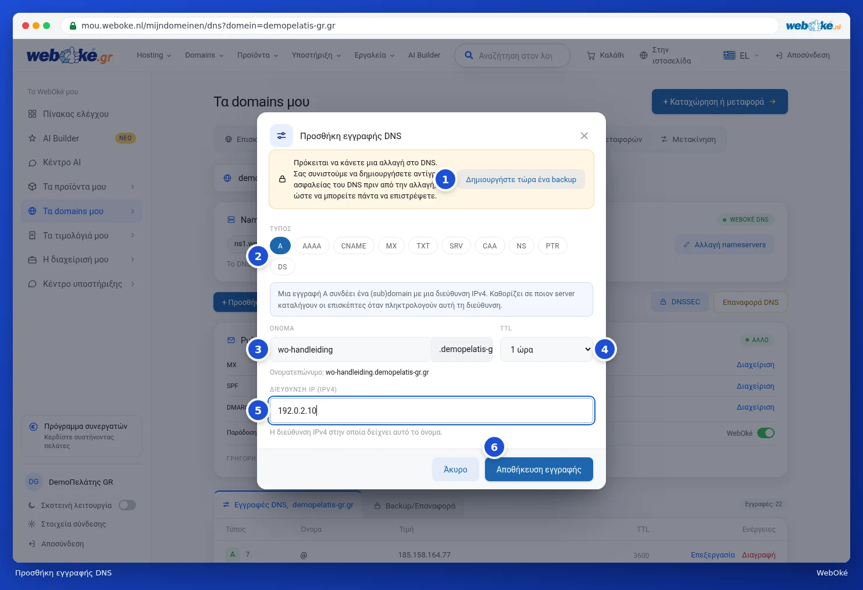Viewport: 863px width, 590px height.
Task: Click the AI Builder star icon
Action: 32,138
